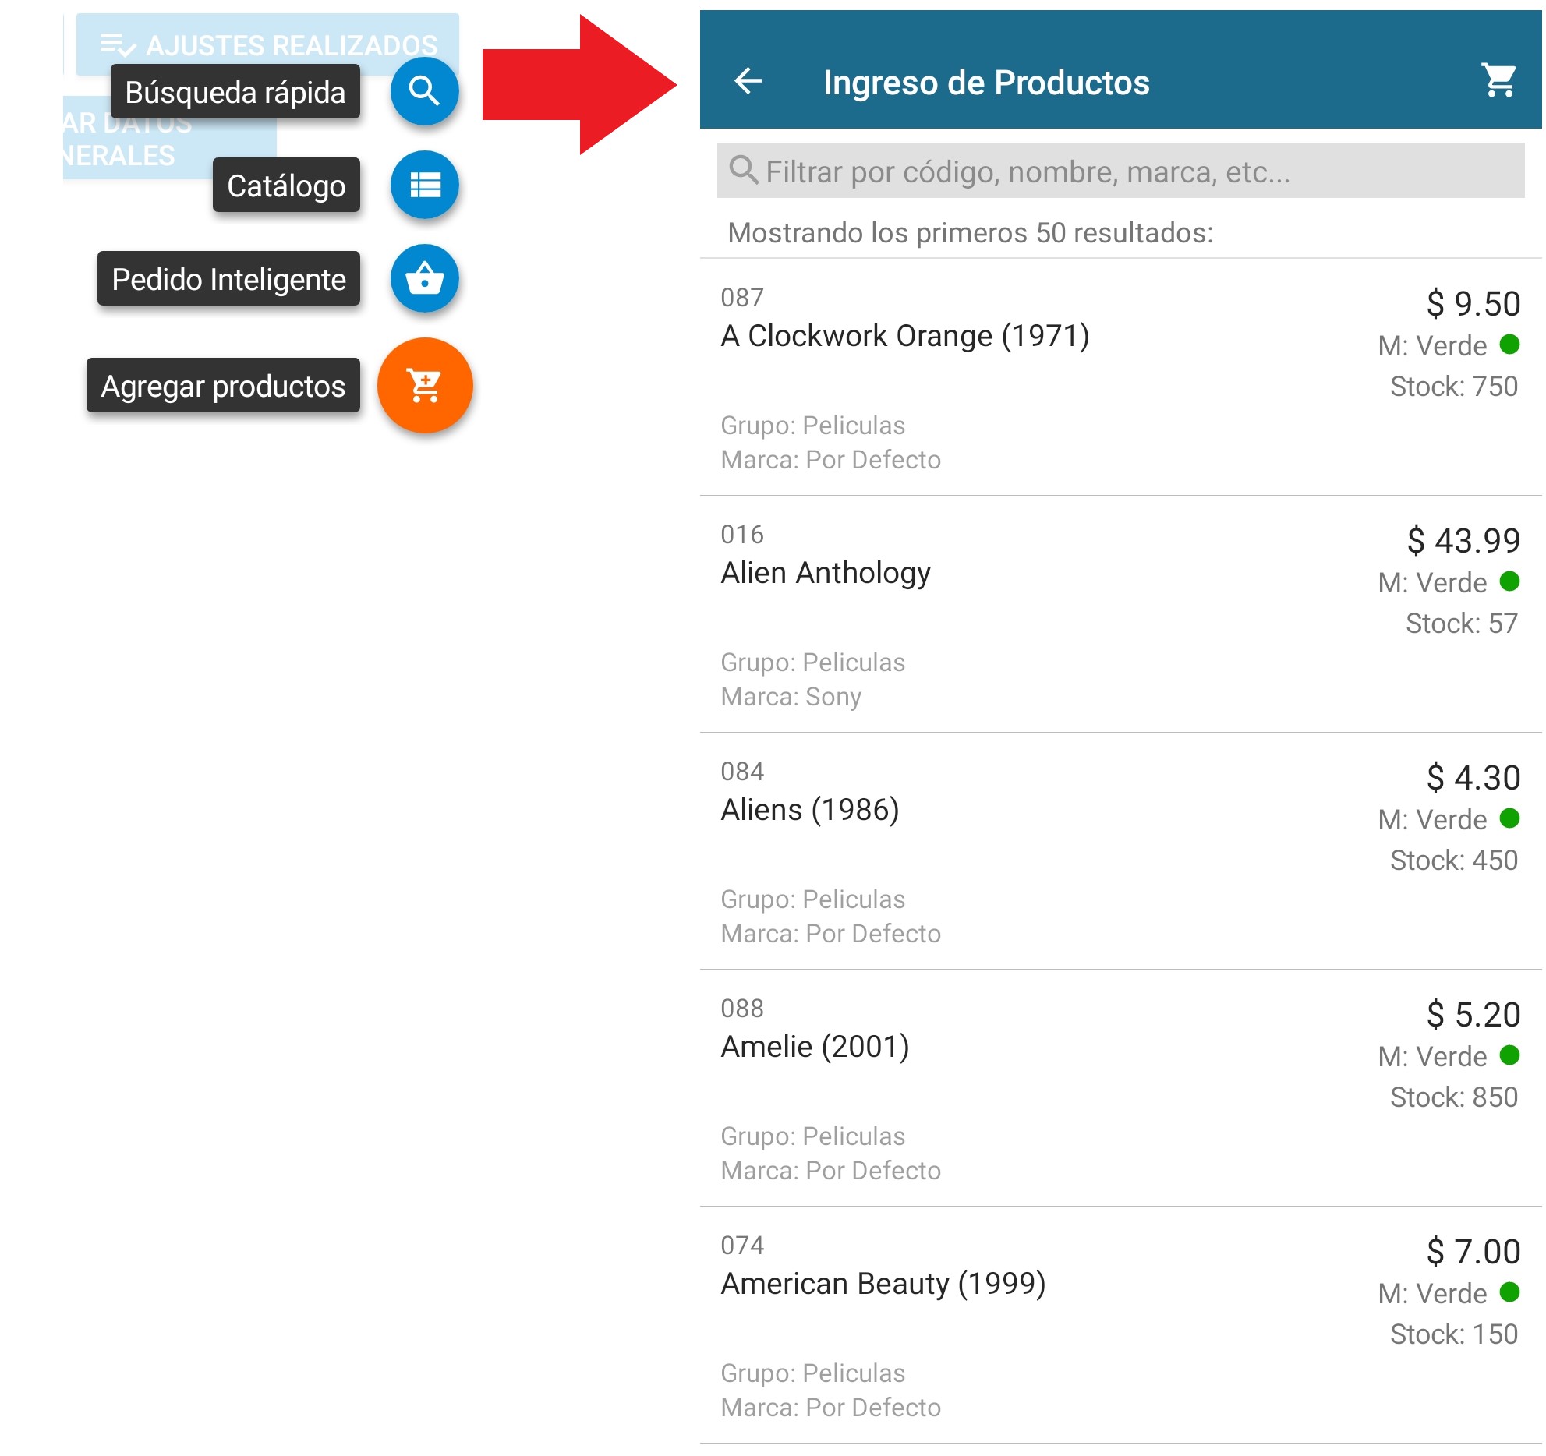Tap the orange add-to-cart floating button
Screen dimensions: 1546x1456
click(424, 385)
